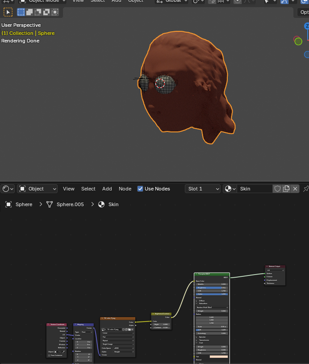The width and height of the screenshot is (309, 364).
Task: Toggle fake user shield for Skin material
Action: [x=277, y=189]
